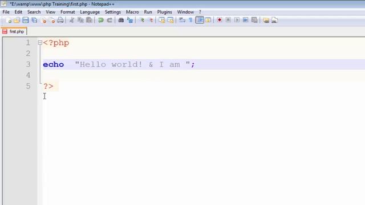Open the Format menu
365x205 pixels.
[68, 12]
